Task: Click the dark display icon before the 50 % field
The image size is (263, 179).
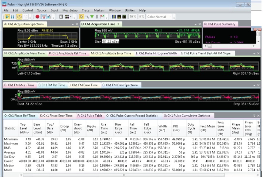Action: point(124,17)
